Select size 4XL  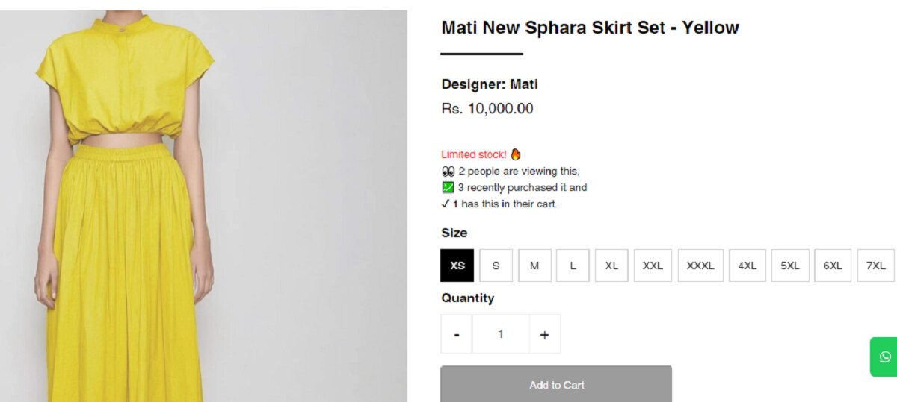(x=747, y=266)
